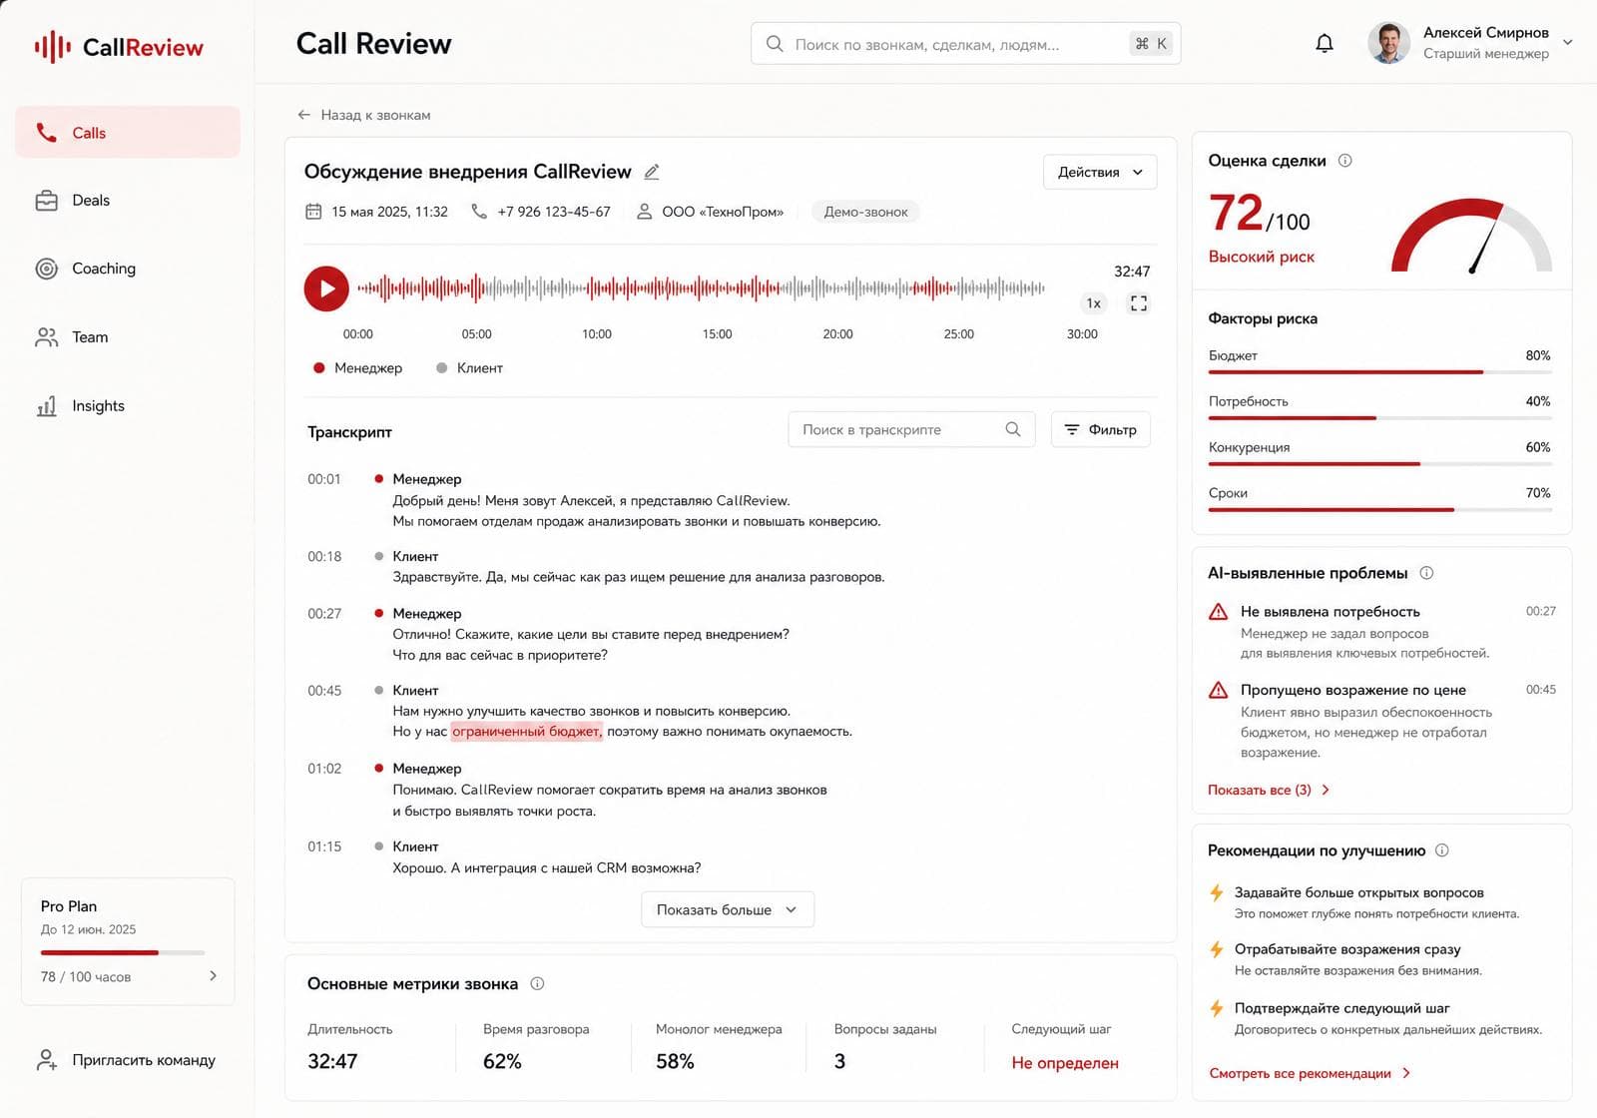Click the ⌘K shortcut badge
Screen dimensions: 1597x1118
point(1151,44)
